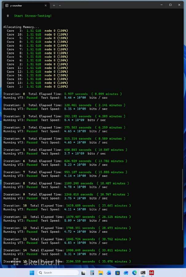Viewport: 186px width, 277px height.
Task: Open a new terminal tab
Action: pyautogui.click(x=54, y=6)
